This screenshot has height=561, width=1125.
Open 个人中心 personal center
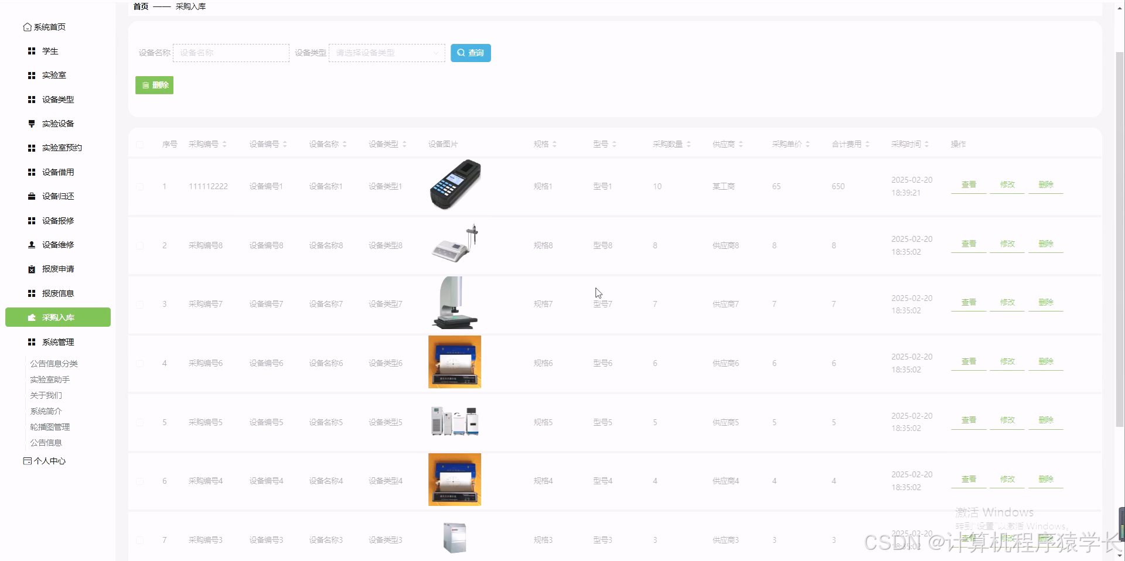coord(49,461)
